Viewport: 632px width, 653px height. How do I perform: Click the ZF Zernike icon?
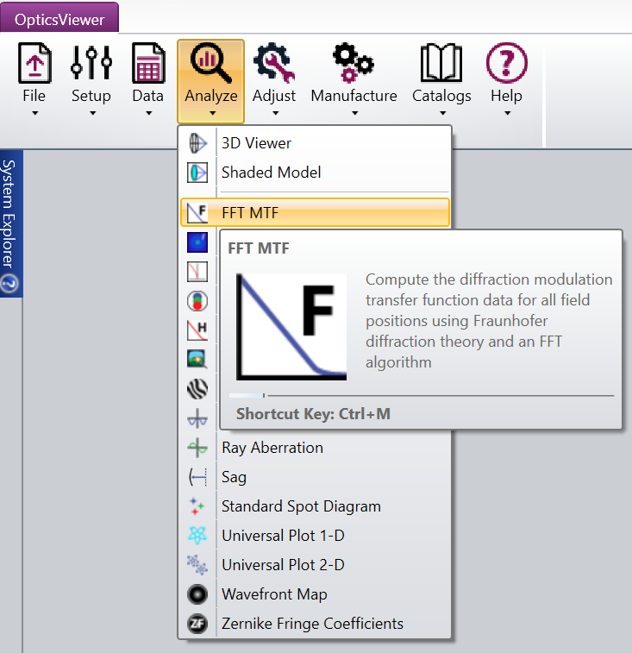click(197, 624)
